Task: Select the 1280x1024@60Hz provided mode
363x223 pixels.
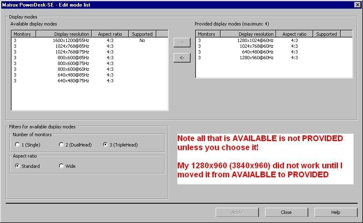Action: click(x=274, y=40)
